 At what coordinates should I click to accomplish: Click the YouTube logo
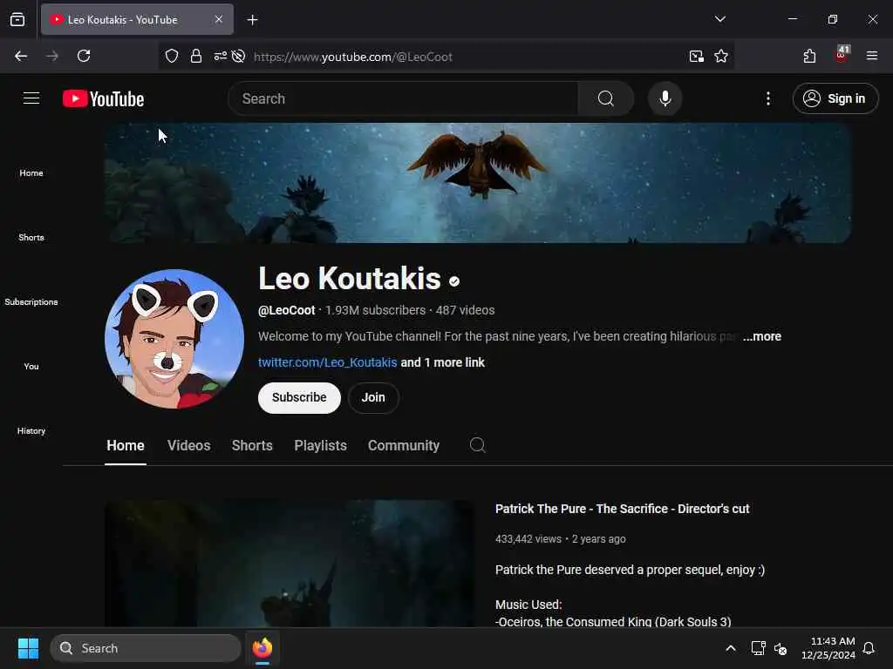(x=103, y=99)
